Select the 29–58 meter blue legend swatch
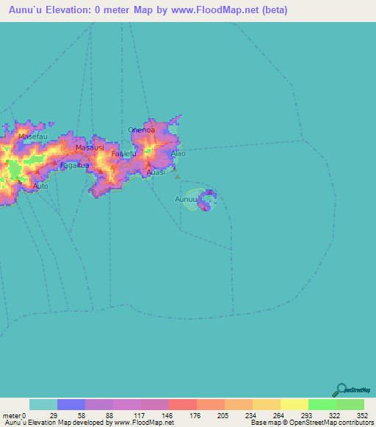The image size is (376, 427). [71, 405]
